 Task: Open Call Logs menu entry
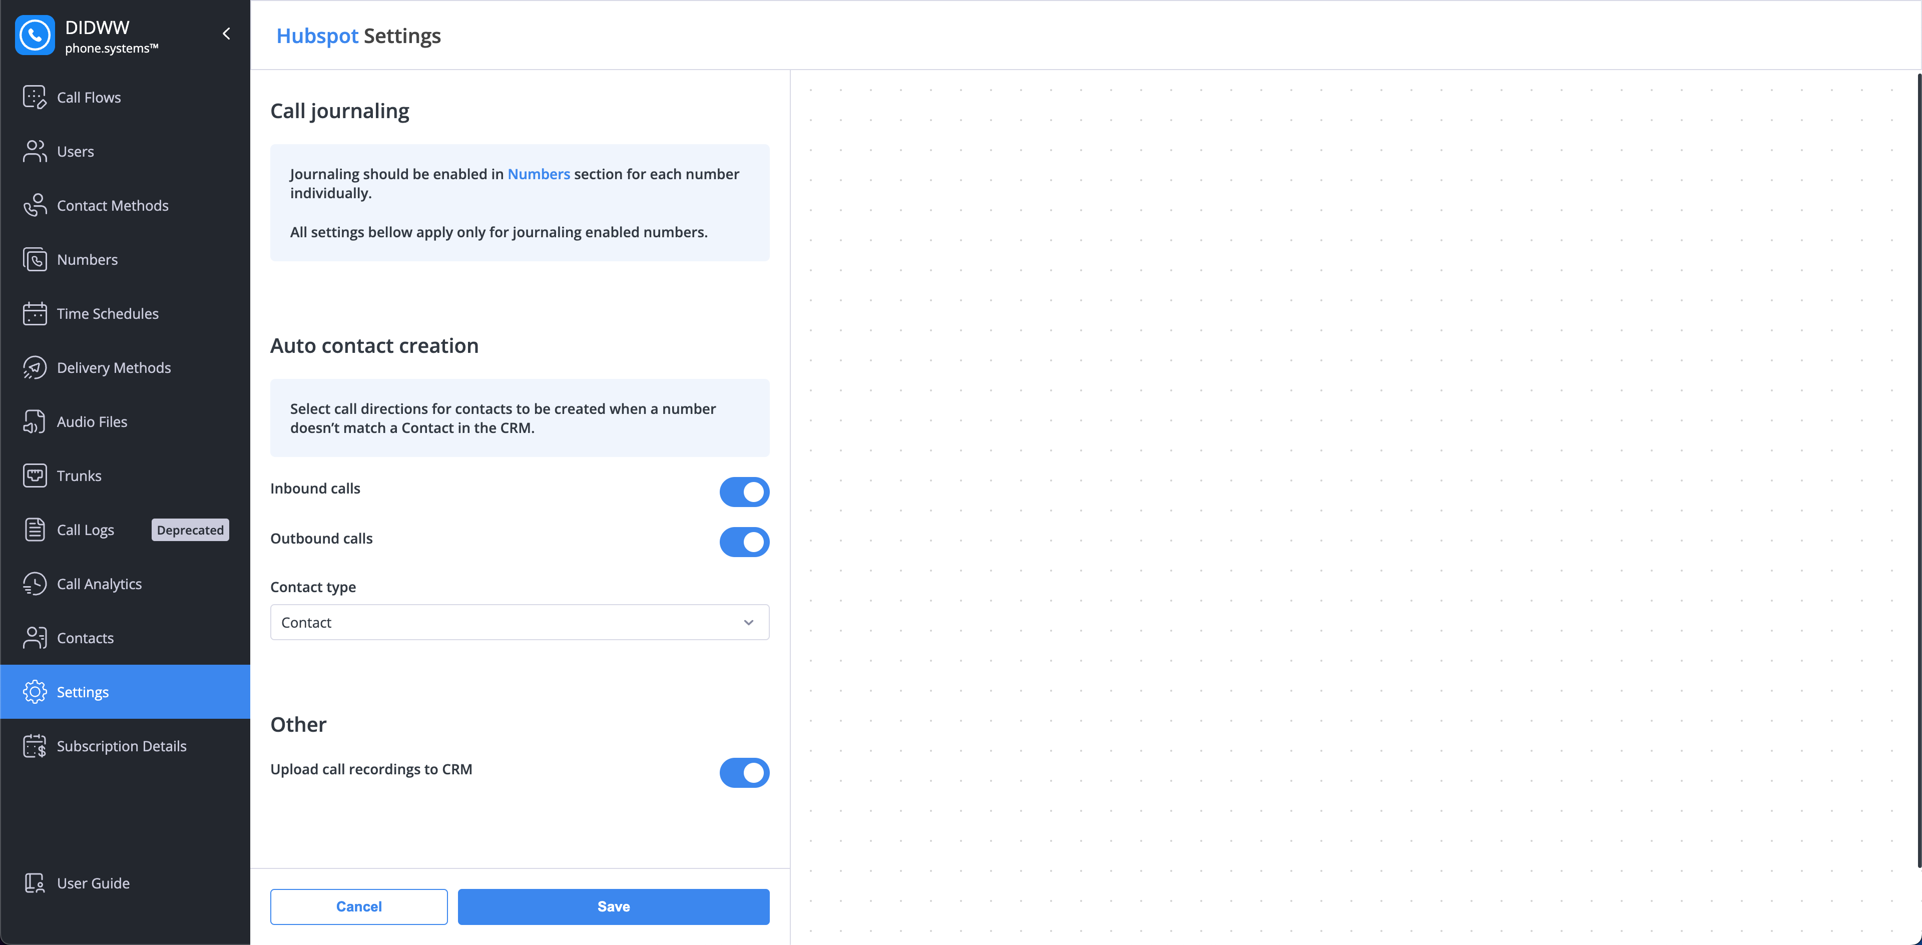125,530
